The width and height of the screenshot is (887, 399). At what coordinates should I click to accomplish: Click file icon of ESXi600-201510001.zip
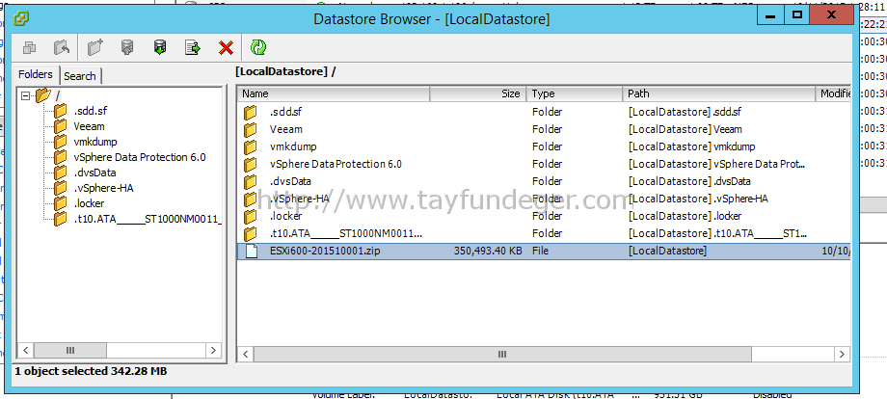tap(252, 251)
